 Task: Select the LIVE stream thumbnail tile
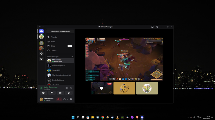tap(101, 88)
